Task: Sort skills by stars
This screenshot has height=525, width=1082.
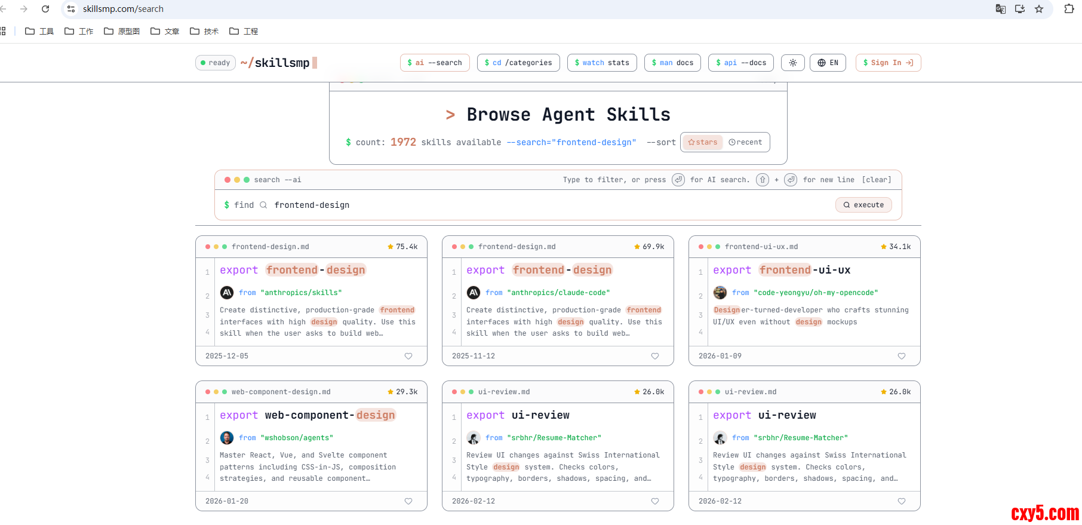Action: (x=702, y=142)
